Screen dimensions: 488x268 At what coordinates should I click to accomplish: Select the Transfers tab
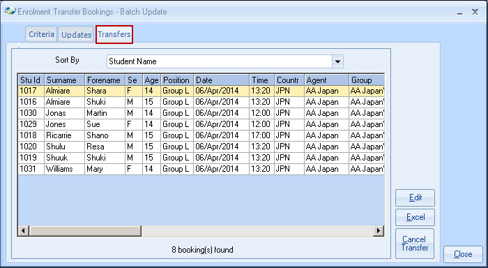tap(114, 34)
